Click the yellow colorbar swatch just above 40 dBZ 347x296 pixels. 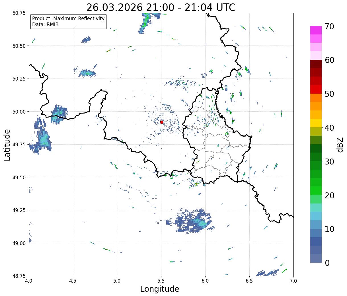point(316,123)
